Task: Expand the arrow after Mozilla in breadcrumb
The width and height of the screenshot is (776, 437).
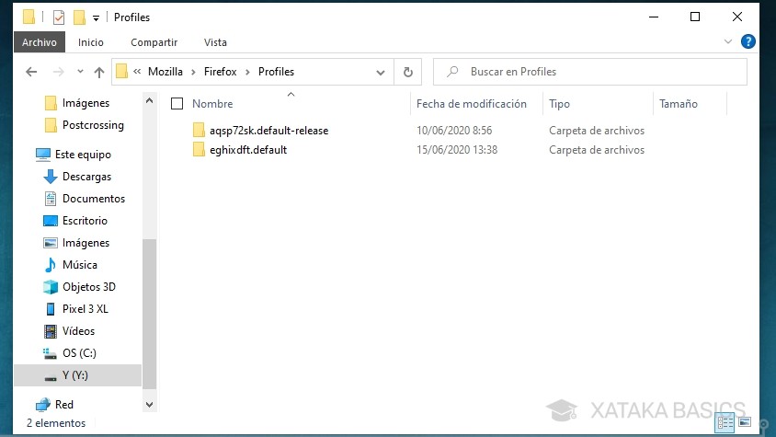Action: pyautogui.click(x=193, y=73)
